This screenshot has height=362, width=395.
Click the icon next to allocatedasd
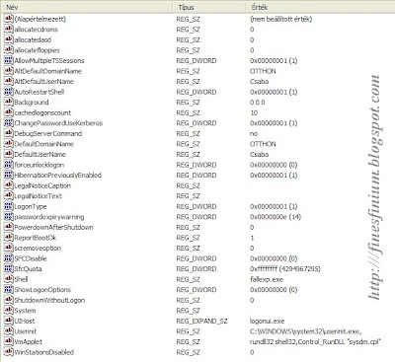(x=8, y=39)
